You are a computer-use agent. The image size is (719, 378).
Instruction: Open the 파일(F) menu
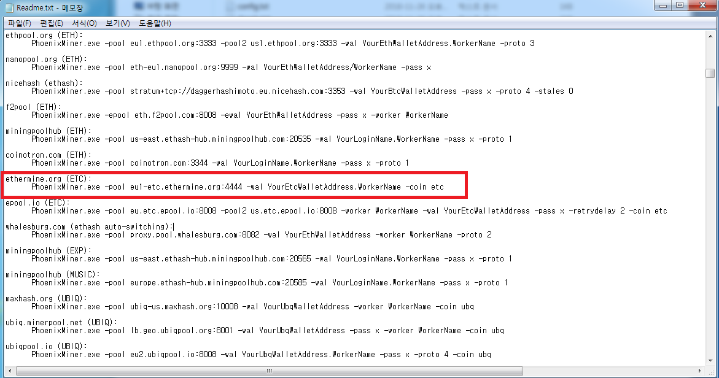[x=19, y=23]
